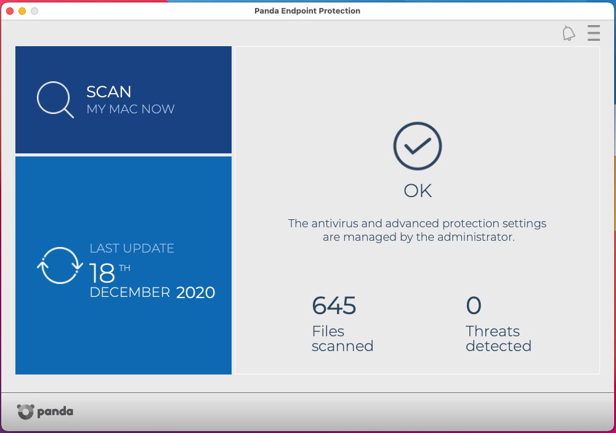Click the notifications bell icon
The height and width of the screenshot is (433, 616).
click(x=569, y=33)
